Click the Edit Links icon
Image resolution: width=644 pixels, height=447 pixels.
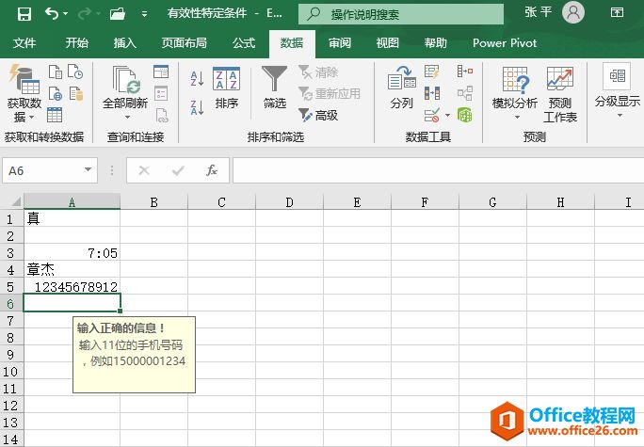tap(162, 116)
